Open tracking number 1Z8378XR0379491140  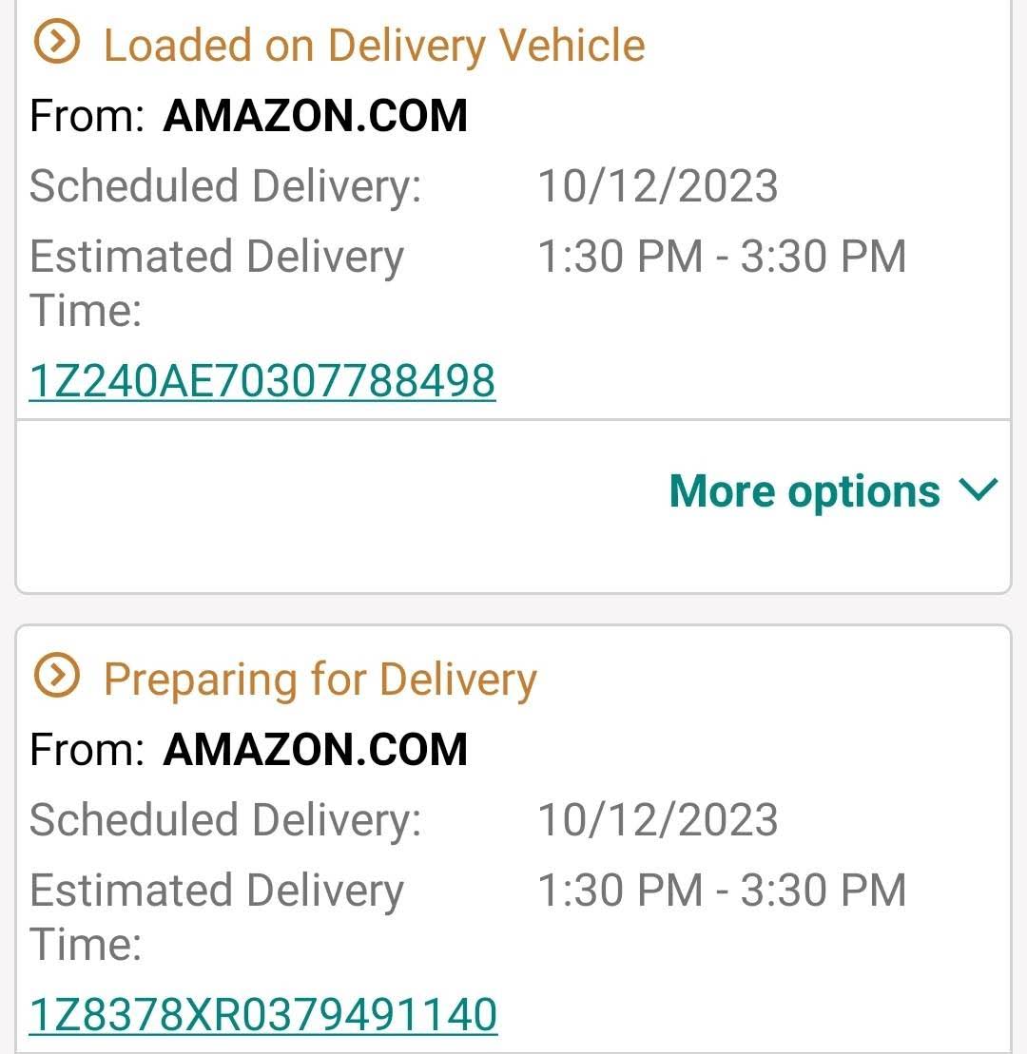coord(263,1014)
